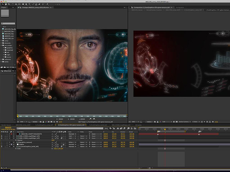Toggle frame blending for the composition
230x172 pixels.
[x=121, y=128]
